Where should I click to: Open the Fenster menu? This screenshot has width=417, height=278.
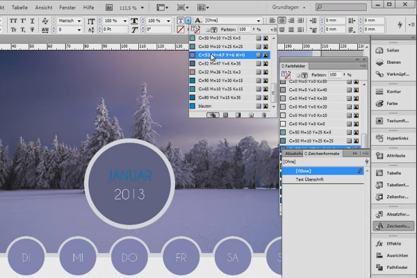[67, 8]
